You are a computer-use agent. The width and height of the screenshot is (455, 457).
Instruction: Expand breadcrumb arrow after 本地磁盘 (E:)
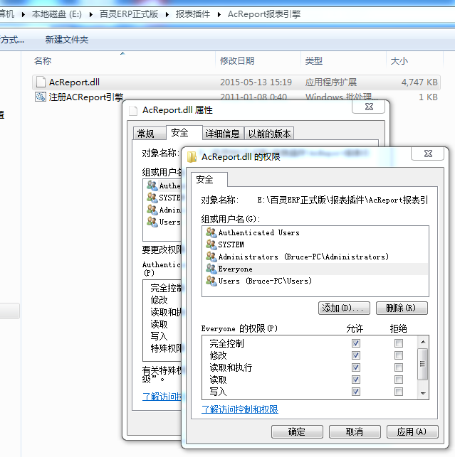click(x=91, y=14)
